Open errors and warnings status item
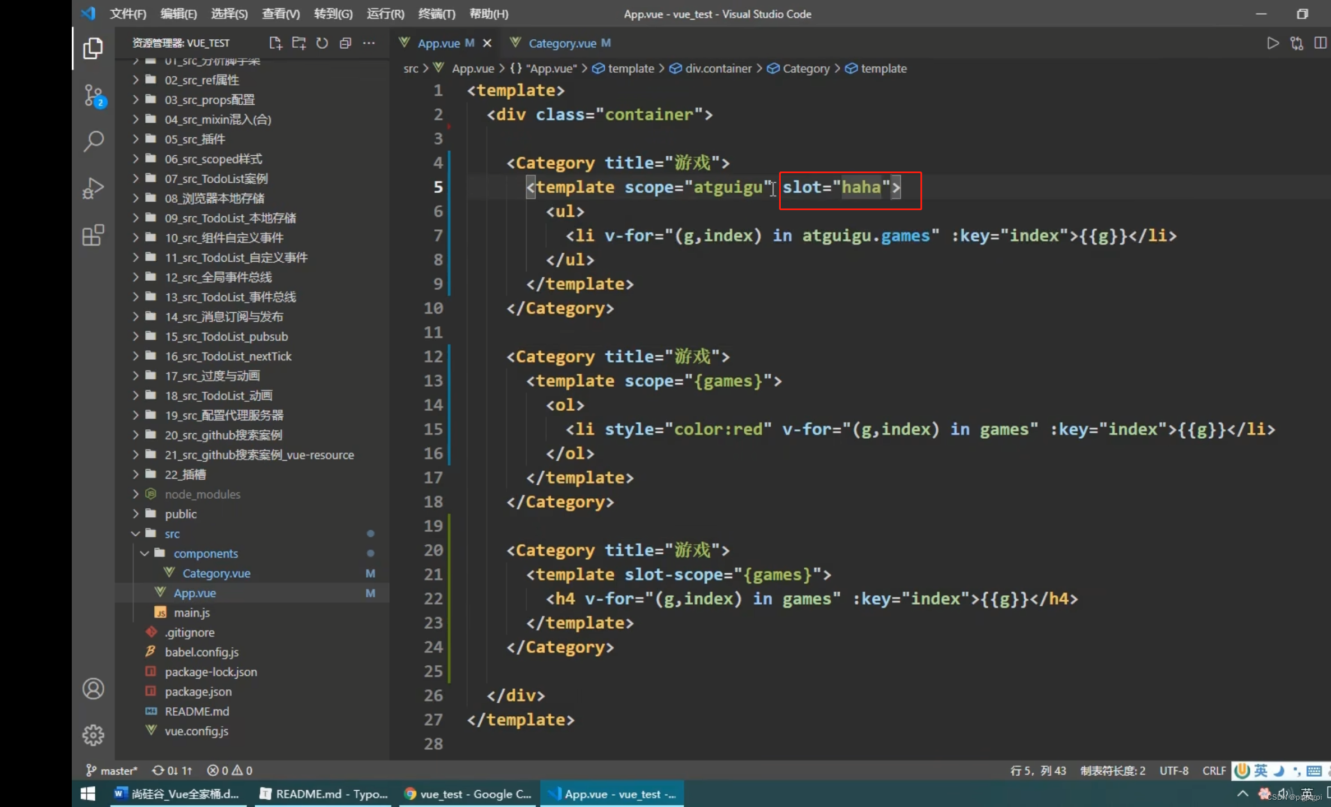 [x=230, y=771]
